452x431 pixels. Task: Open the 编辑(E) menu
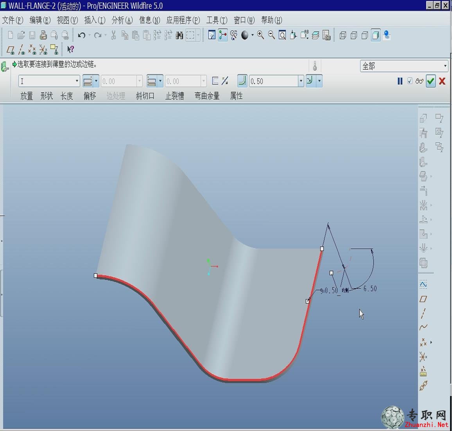[40, 20]
